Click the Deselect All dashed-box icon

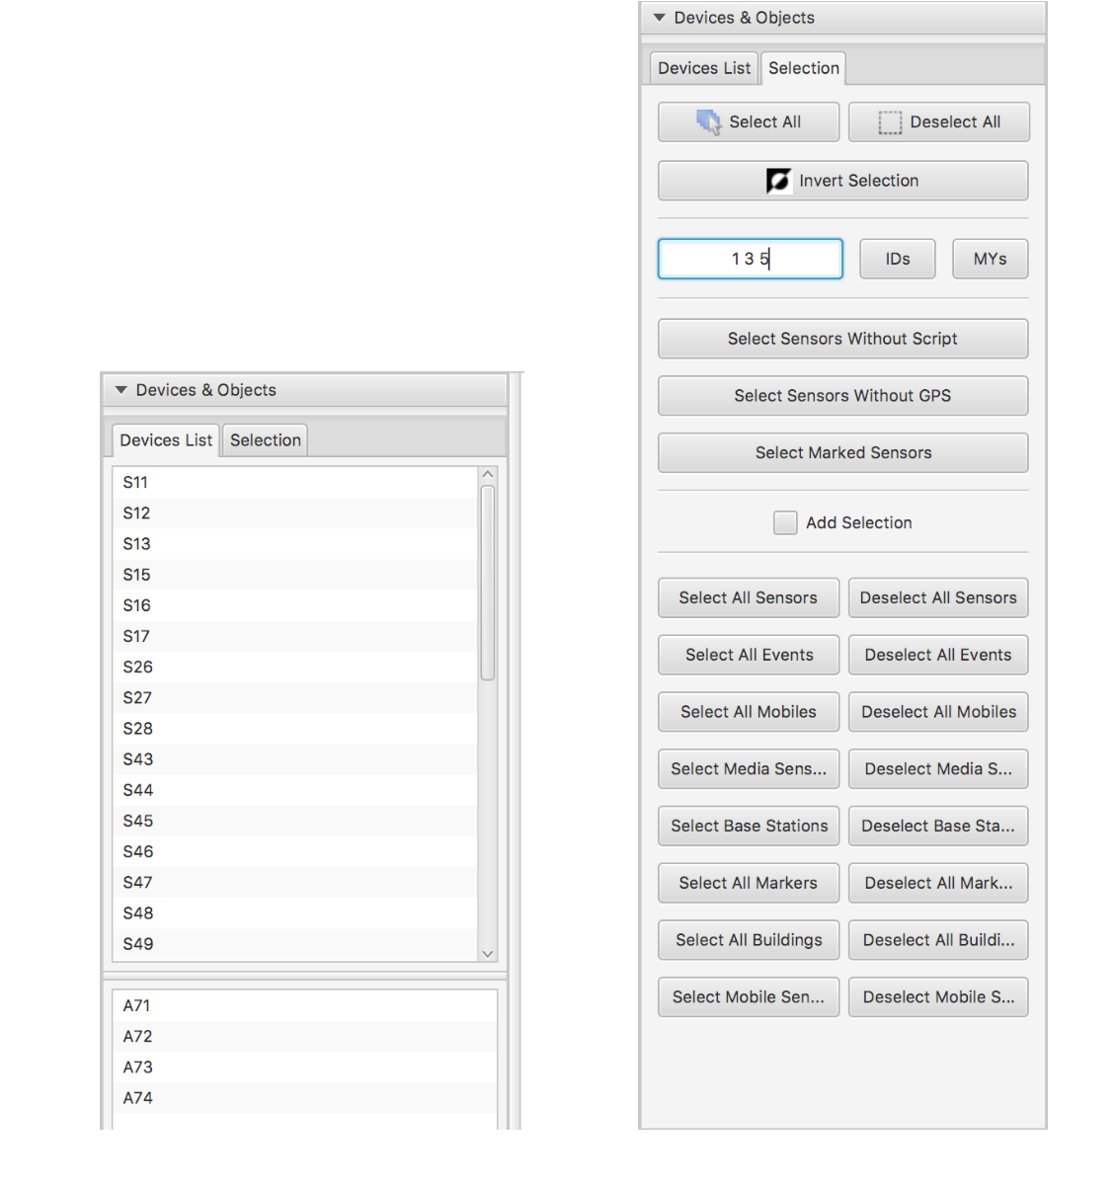click(890, 122)
